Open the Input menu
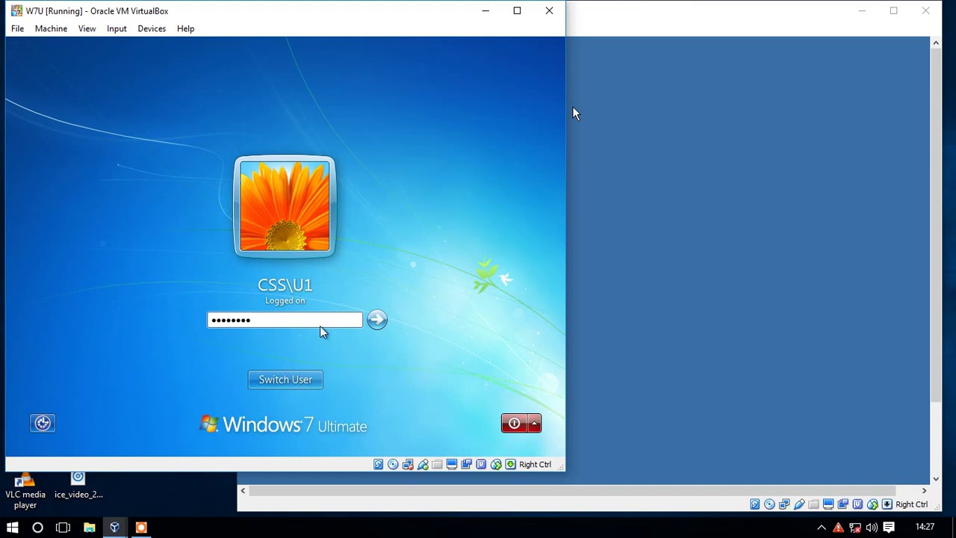This screenshot has width=956, height=538. pos(117,28)
